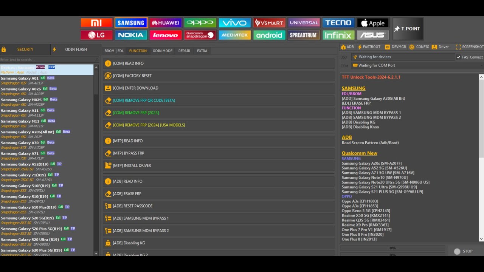Click the device list scroll-up arrow
The width and height of the screenshot is (484, 272).
point(96,67)
